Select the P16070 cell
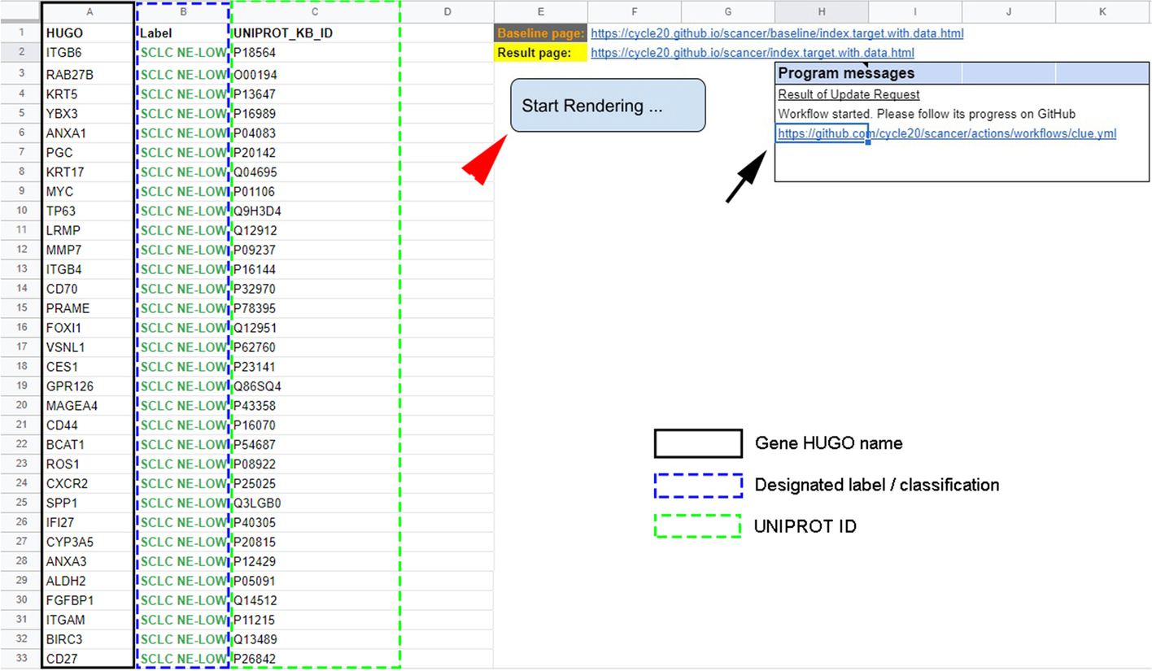This screenshot has height=671, width=1152. pyautogui.click(x=316, y=425)
